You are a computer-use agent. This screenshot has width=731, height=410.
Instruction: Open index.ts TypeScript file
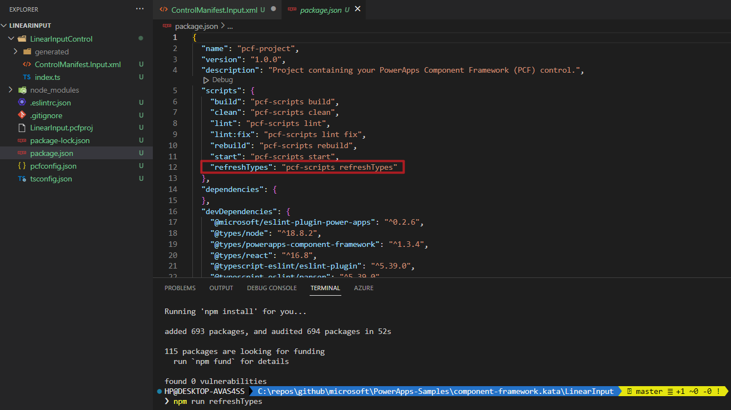coord(47,77)
